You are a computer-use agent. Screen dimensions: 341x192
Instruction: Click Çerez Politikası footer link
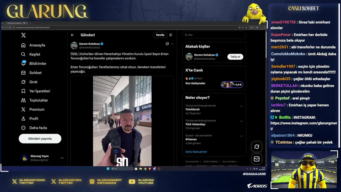[x=229, y=162]
